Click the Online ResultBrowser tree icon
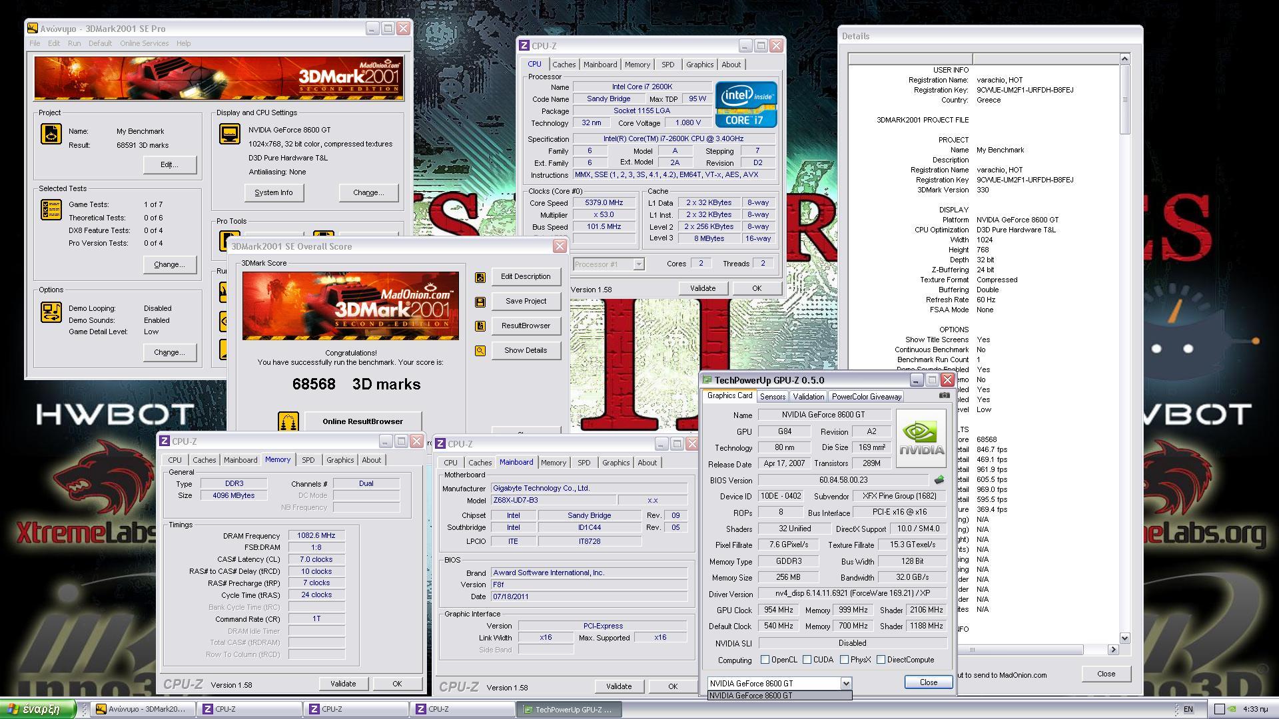Screen dimensions: 1279x719 tap(288, 421)
